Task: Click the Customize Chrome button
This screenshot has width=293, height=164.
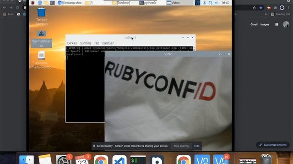Action: click(x=273, y=145)
